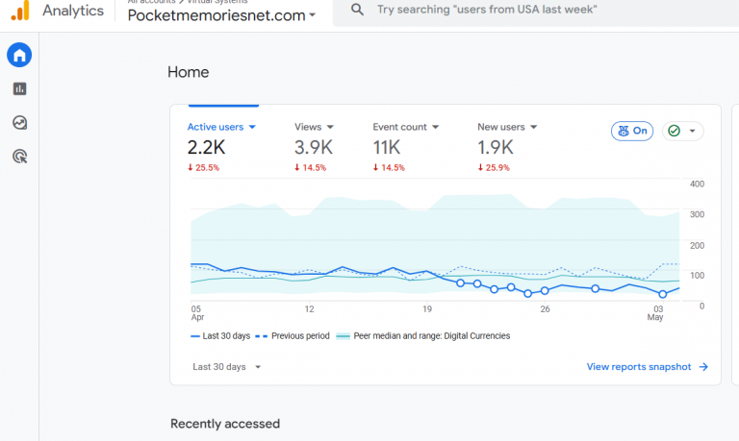Open the Views metric dropdown

point(314,127)
